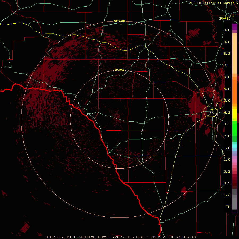
Task: Click the cyan segment of the color bar
Action: pos(234,146)
